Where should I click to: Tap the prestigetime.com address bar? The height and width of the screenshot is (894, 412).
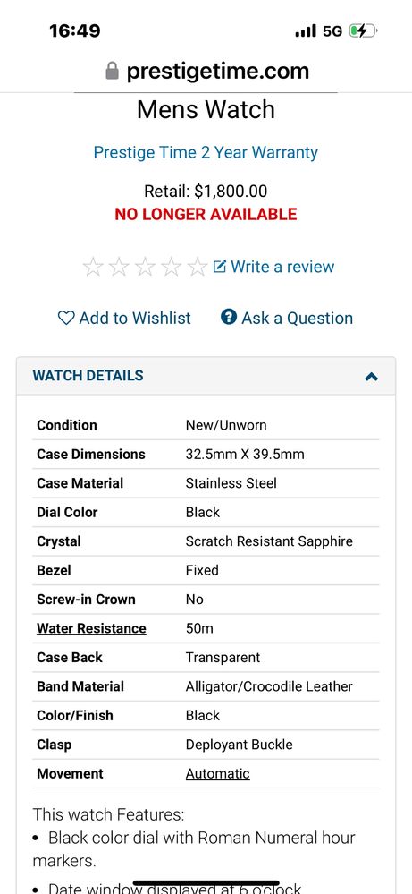207,71
